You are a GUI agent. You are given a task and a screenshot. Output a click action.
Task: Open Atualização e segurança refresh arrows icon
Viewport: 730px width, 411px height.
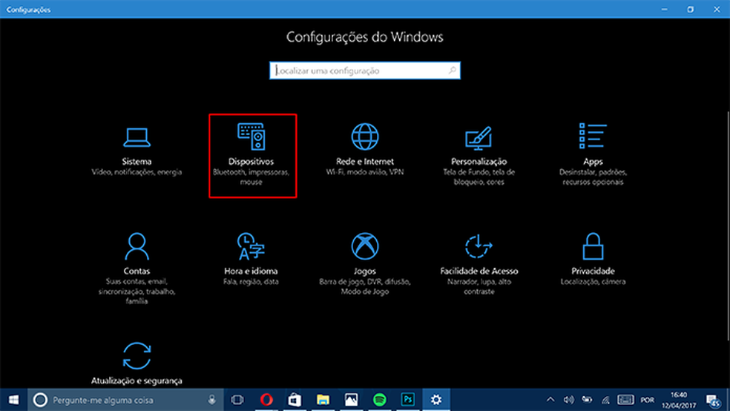137,355
